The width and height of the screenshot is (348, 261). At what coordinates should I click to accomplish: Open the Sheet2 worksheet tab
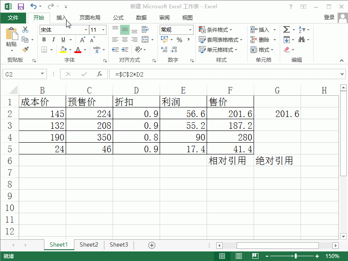(89, 245)
